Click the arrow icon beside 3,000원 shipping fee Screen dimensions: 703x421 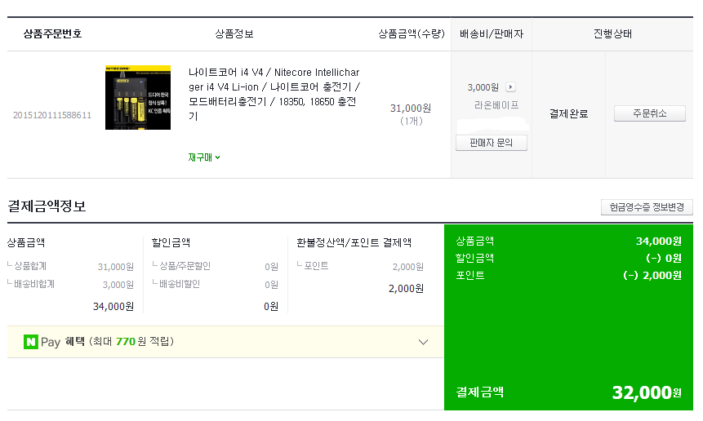pos(511,87)
